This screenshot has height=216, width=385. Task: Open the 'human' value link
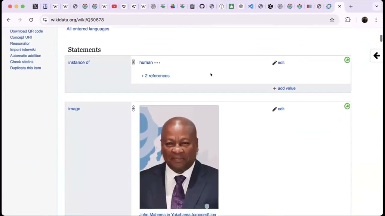[146, 62]
